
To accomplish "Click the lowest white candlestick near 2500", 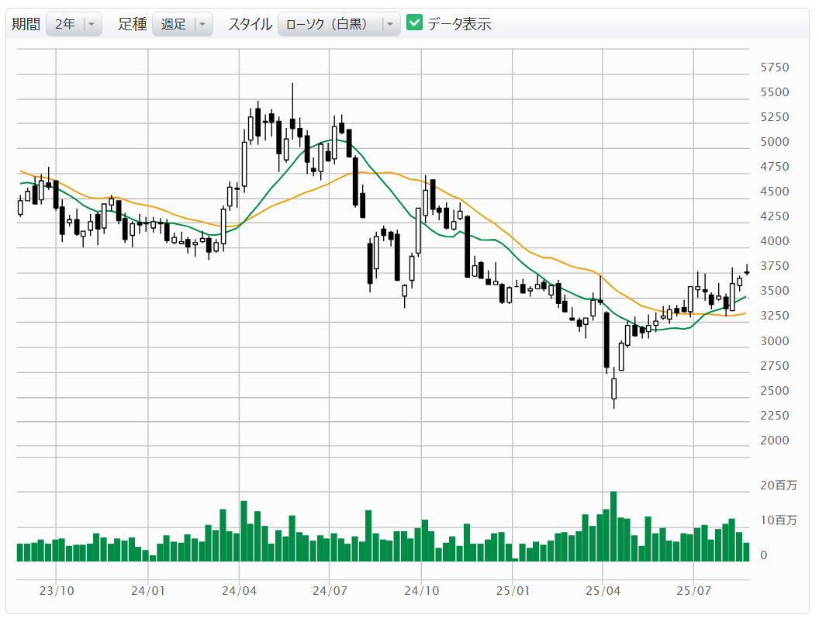I will [613, 388].
